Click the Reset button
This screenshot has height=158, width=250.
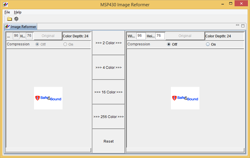tap(108, 141)
